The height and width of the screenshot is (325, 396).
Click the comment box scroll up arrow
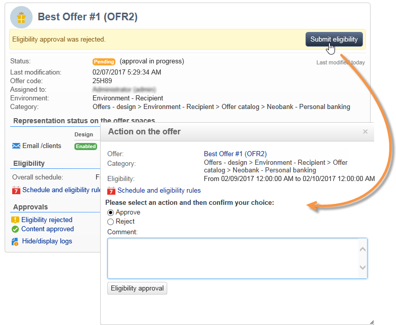[x=362, y=249]
